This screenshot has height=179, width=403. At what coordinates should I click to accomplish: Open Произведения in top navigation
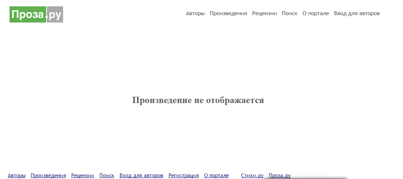228,13
